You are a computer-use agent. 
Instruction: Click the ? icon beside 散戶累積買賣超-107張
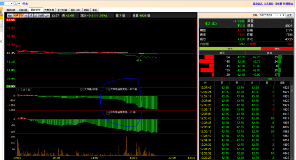(x=108, y=113)
